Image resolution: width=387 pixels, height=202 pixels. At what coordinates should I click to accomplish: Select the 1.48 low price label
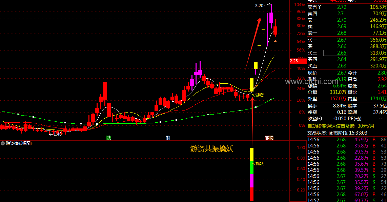[x=58, y=134]
